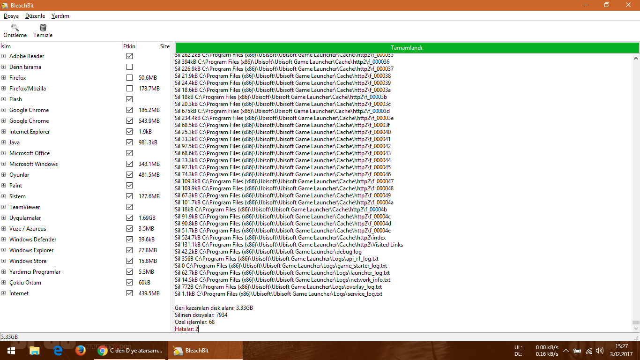The height and width of the screenshot is (360, 640).
Task: Launch Firefox from the taskbar
Action: coord(80,351)
